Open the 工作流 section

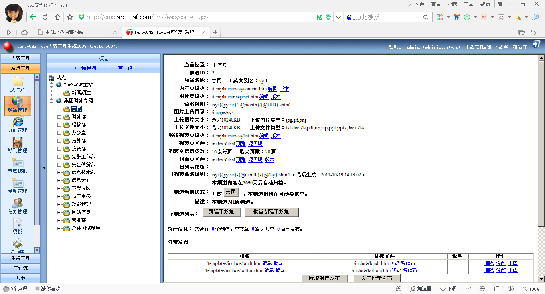tap(20, 268)
